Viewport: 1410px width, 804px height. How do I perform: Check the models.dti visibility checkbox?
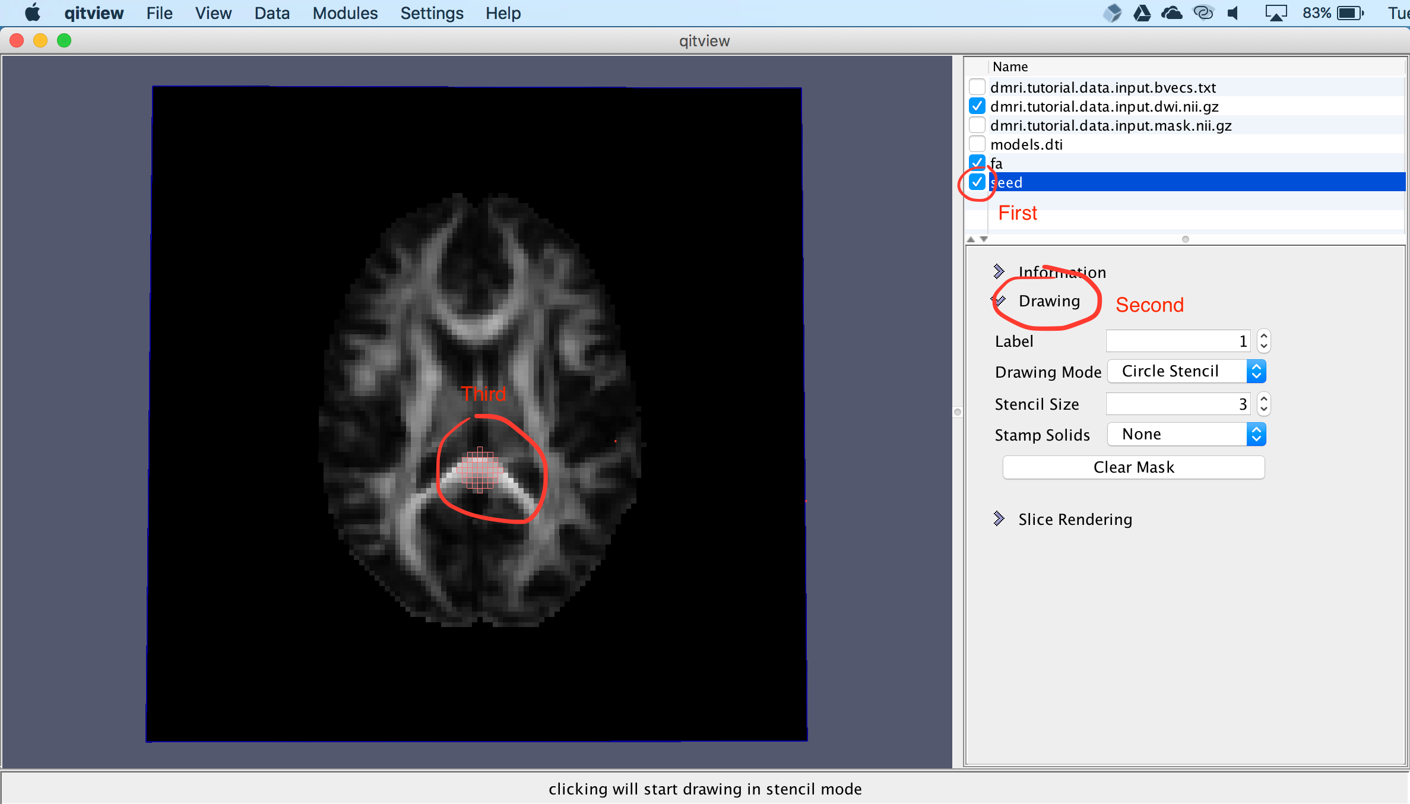click(977, 144)
